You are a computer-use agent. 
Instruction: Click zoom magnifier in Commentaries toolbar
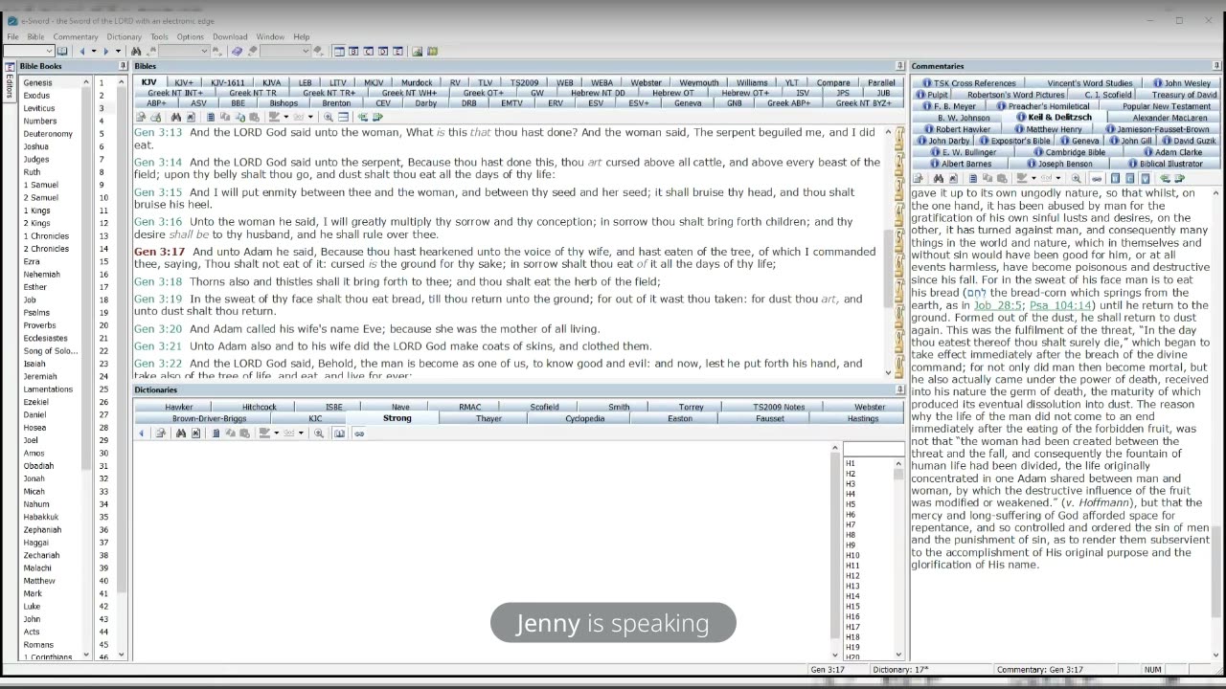[1076, 178]
